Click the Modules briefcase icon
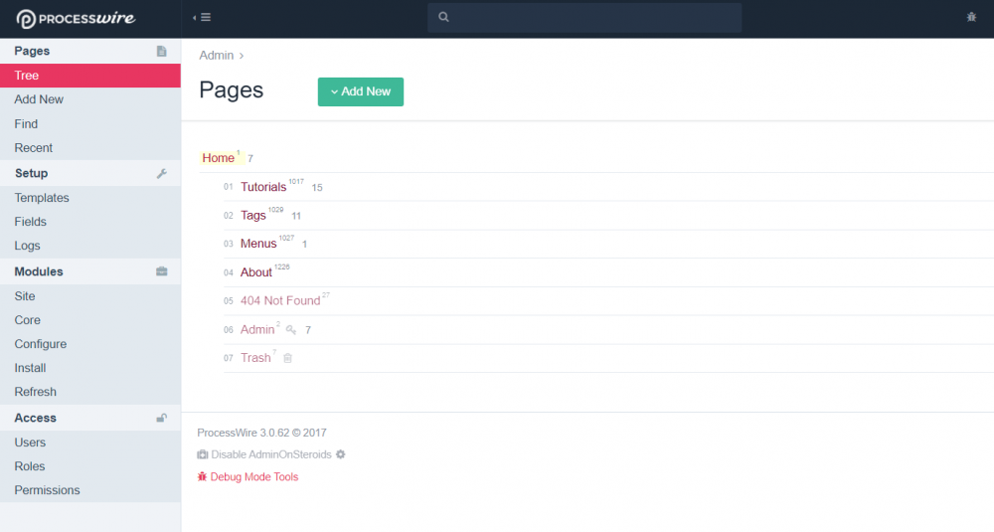Viewport: 994px width, 532px height. [x=162, y=271]
